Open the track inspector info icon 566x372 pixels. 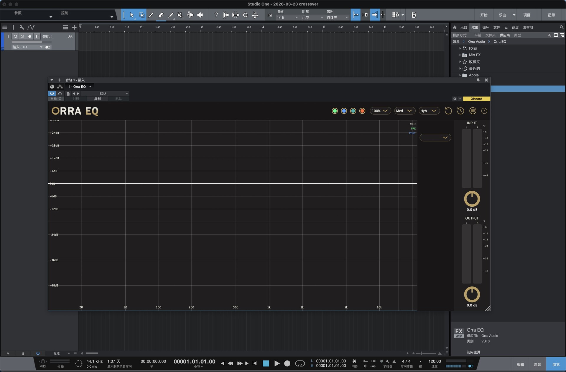[13, 27]
